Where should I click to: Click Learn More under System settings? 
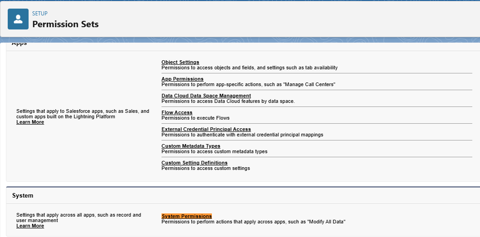[30, 226]
